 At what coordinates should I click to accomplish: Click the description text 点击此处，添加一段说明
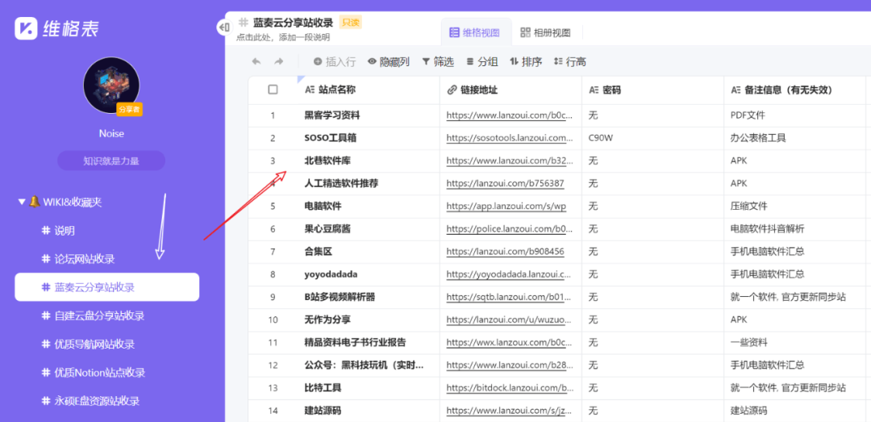coord(283,37)
